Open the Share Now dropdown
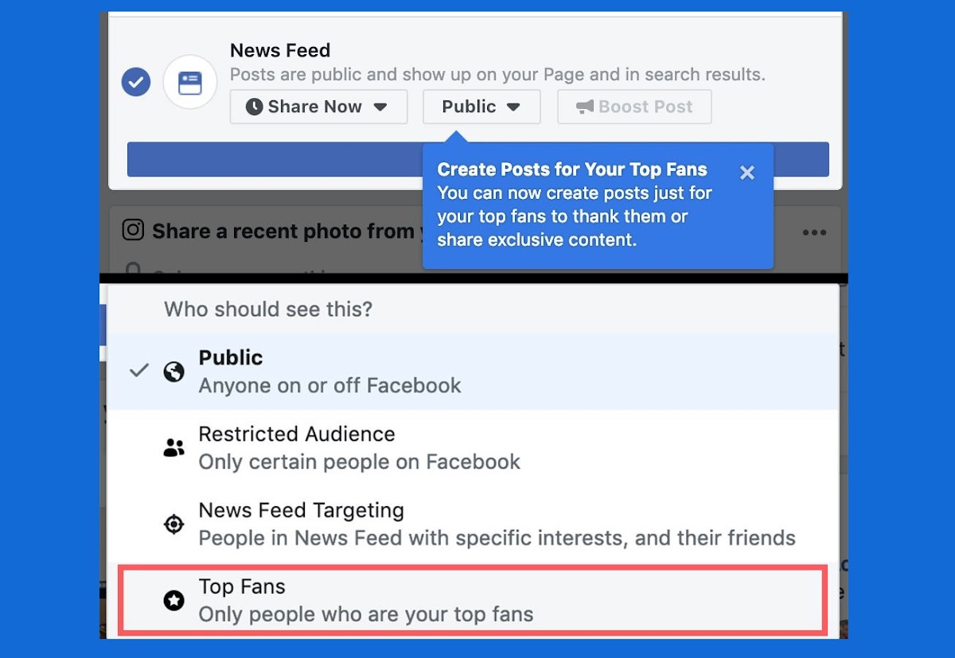Viewport: 955px width, 658px height. click(318, 107)
